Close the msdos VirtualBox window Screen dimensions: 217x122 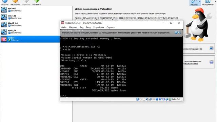(179, 23)
